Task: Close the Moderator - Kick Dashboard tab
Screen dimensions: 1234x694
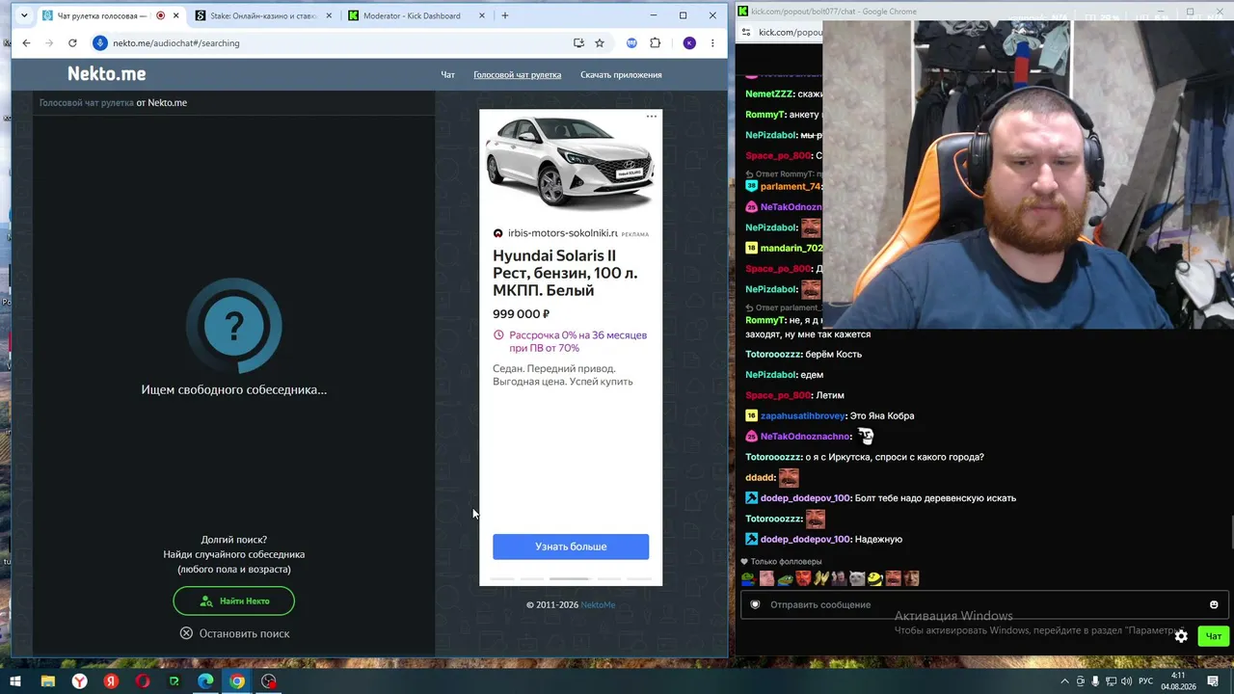Action: coord(482,15)
